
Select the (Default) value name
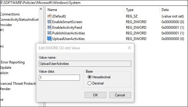pos(59,16)
